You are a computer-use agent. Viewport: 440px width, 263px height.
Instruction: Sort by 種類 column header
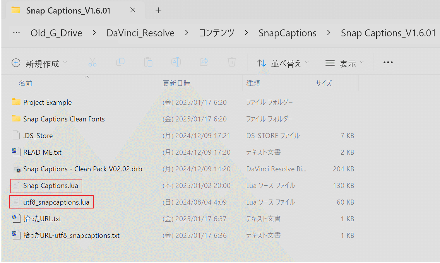point(253,83)
